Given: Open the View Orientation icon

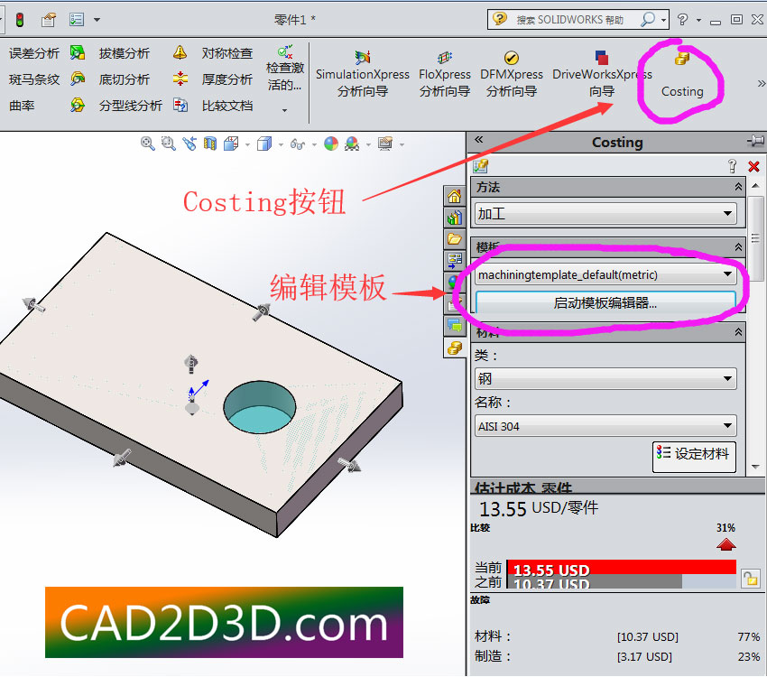Looking at the screenshot, I should point(231,144).
